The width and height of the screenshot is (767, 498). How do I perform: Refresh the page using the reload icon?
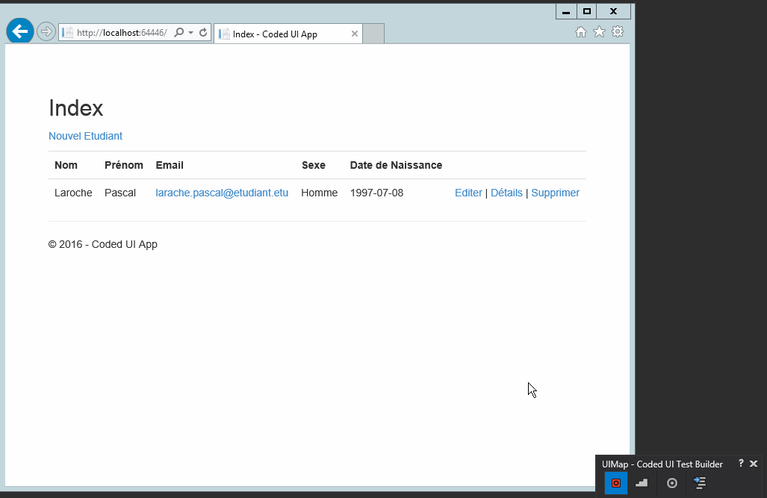point(203,33)
